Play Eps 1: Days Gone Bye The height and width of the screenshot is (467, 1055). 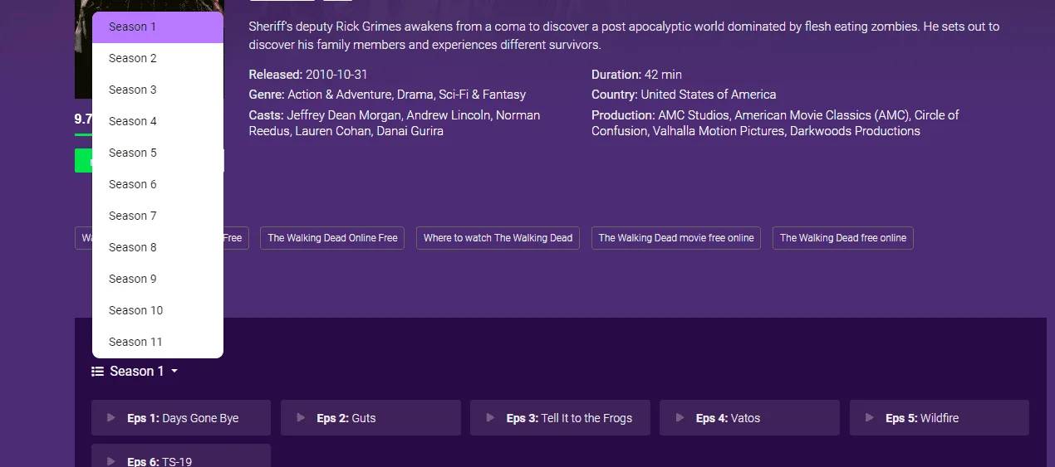181,418
